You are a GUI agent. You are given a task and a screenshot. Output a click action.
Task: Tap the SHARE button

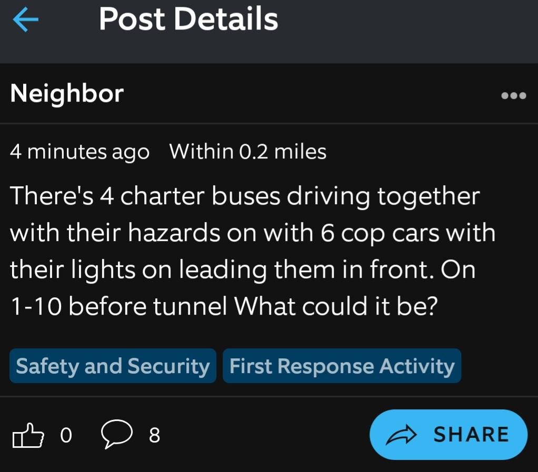tap(449, 435)
